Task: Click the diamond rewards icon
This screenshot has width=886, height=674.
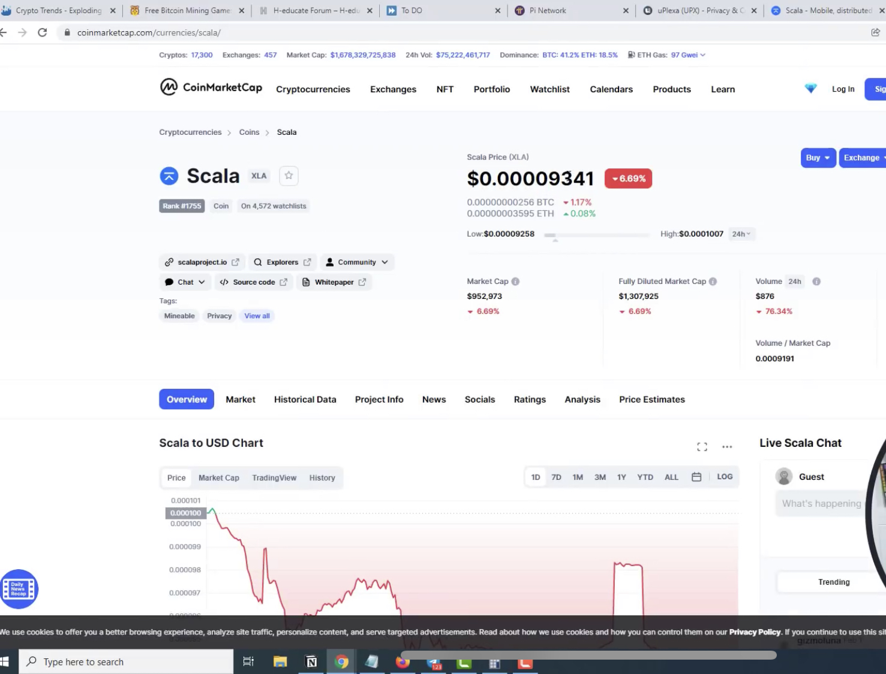Action: 810,89
